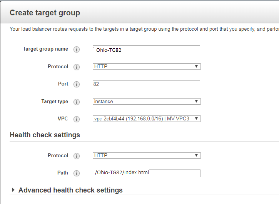Click the Create target group title

(45, 13)
